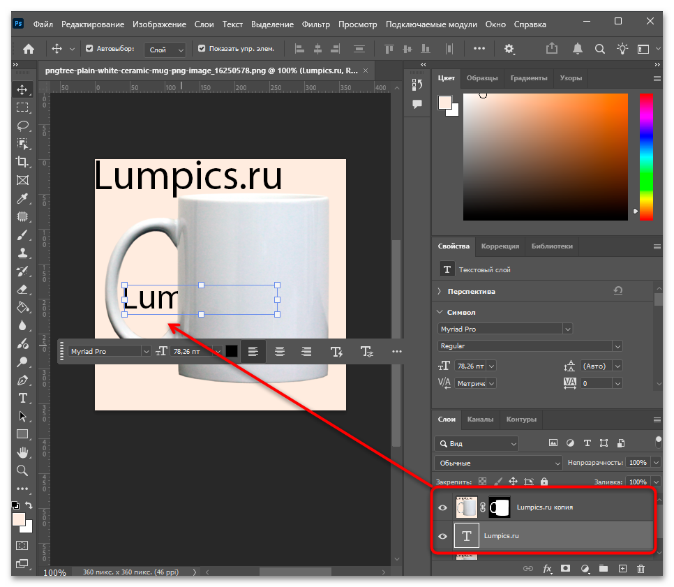Select the Brush tool
This screenshot has height=587, width=674.
pos(22,235)
